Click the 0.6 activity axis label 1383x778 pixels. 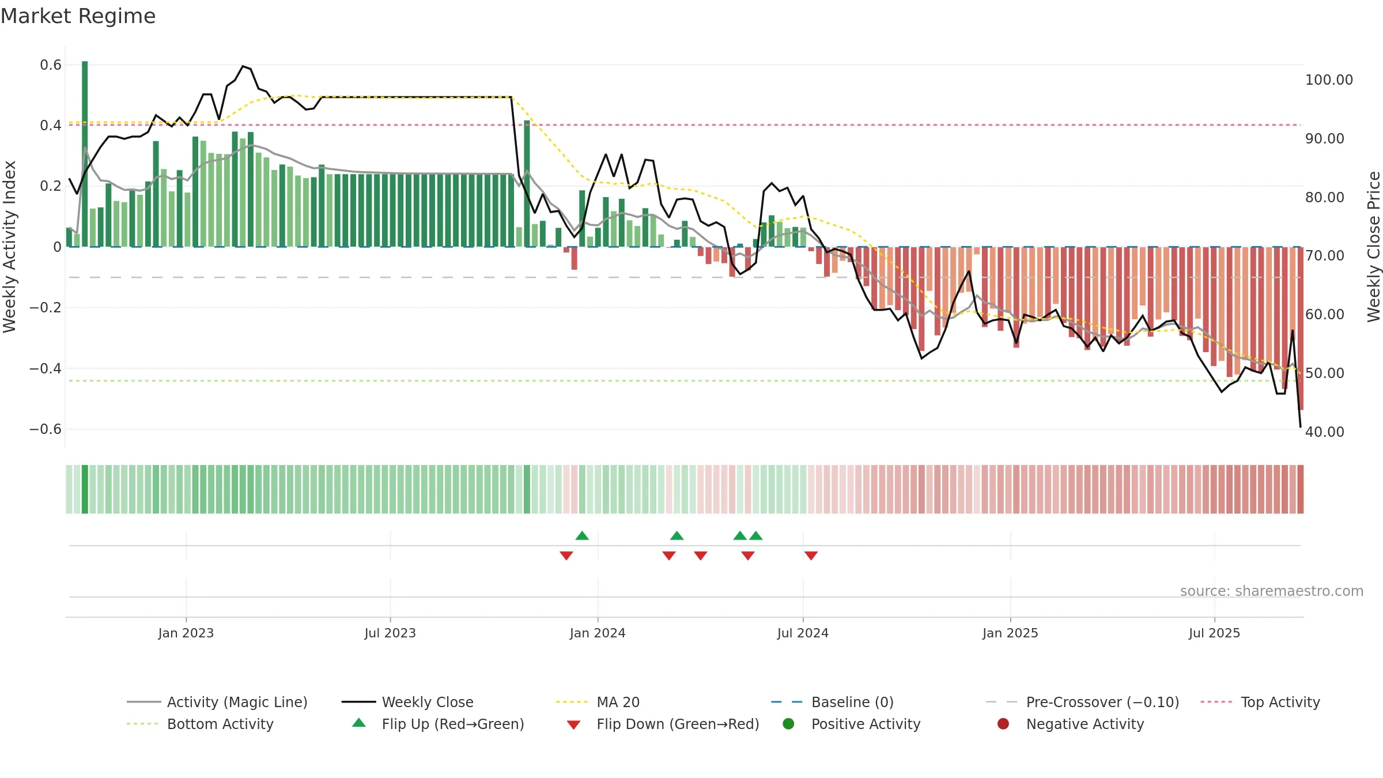51,65
